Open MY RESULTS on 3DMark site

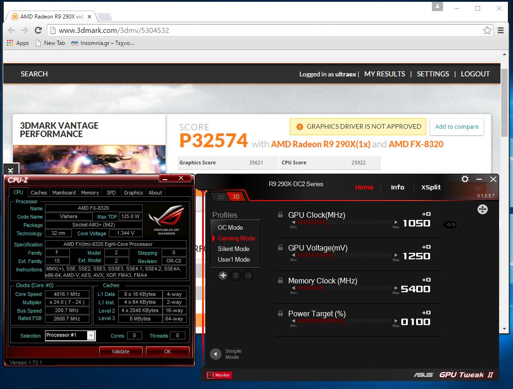pos(385,74)
